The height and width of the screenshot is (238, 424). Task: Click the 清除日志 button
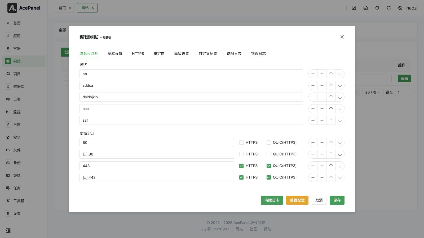[272, 200]
